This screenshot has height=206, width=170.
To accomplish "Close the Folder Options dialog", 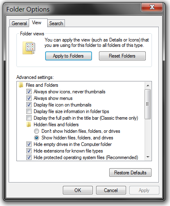I will point(152,7).
